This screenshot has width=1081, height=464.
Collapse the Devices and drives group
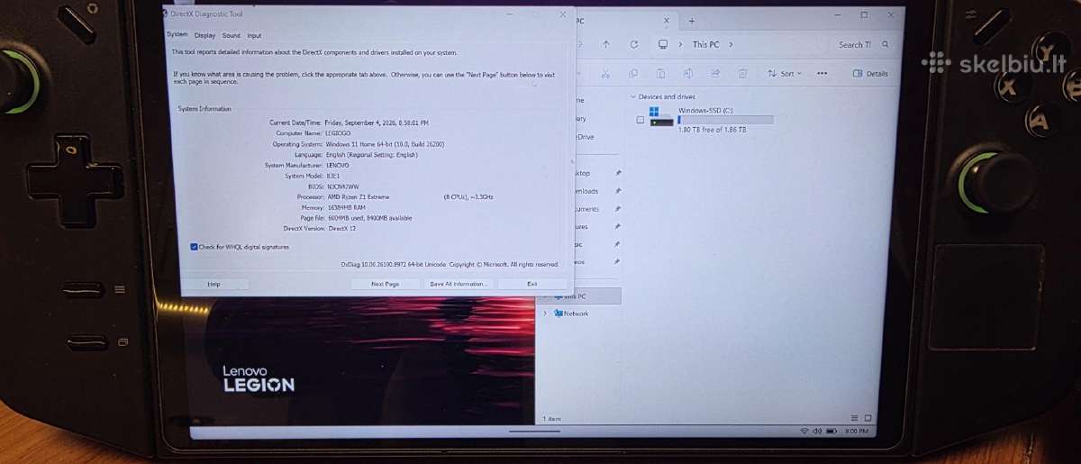click(x=633, y=96)
